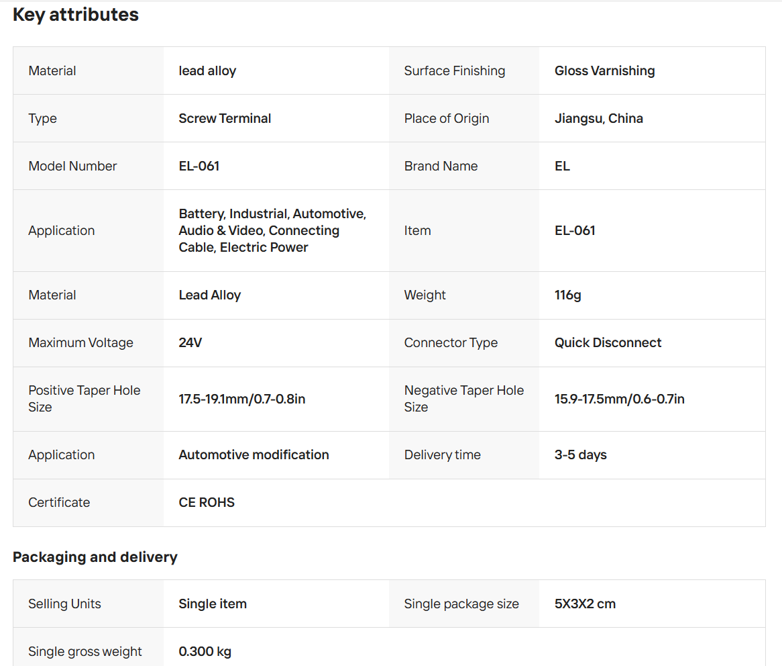Screen dimensions: 782x666
Task: Click the Packaging and delivery heading
Action: (95, 557)
